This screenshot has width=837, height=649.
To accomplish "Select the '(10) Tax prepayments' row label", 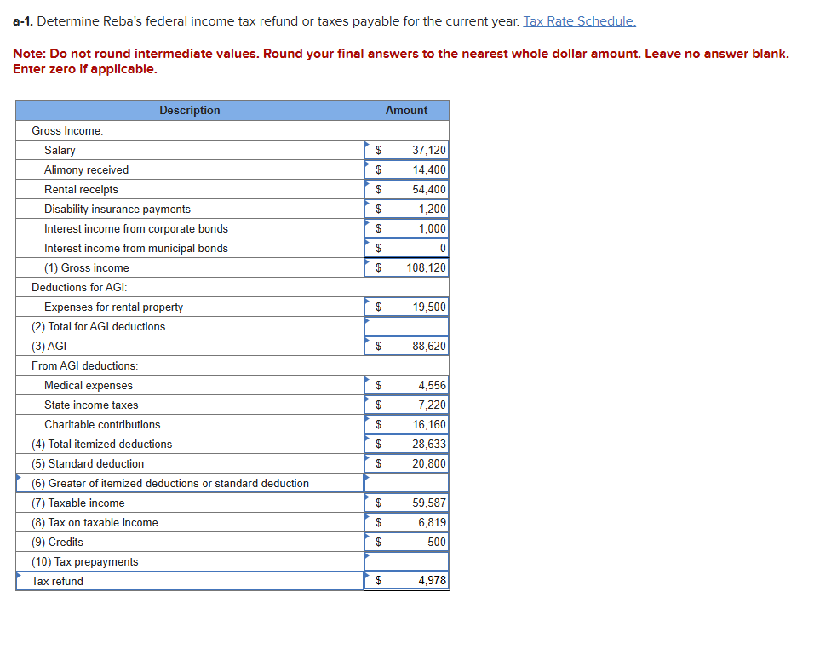I will click(x=85, y=561).
